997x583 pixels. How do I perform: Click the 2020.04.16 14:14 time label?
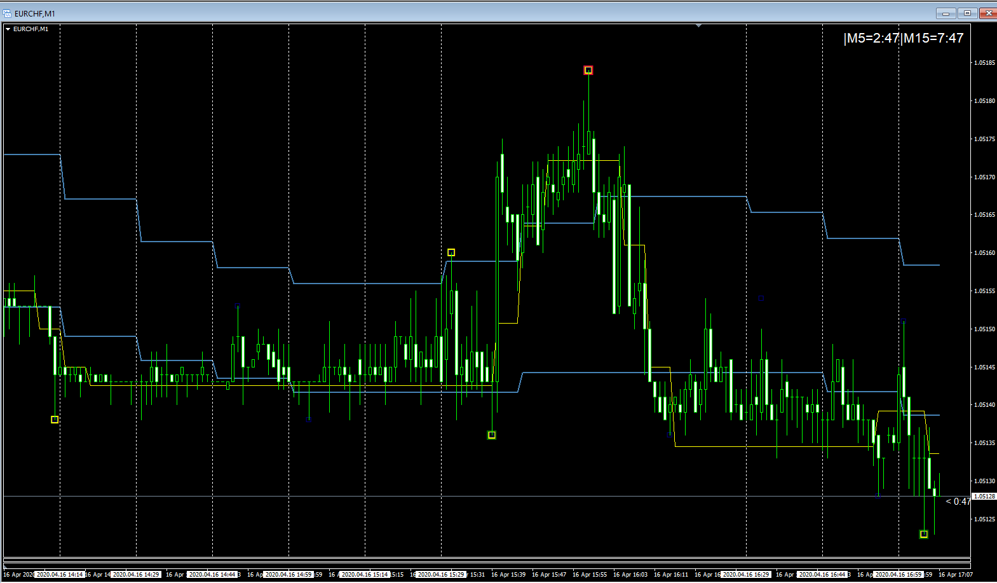point(60,575)
